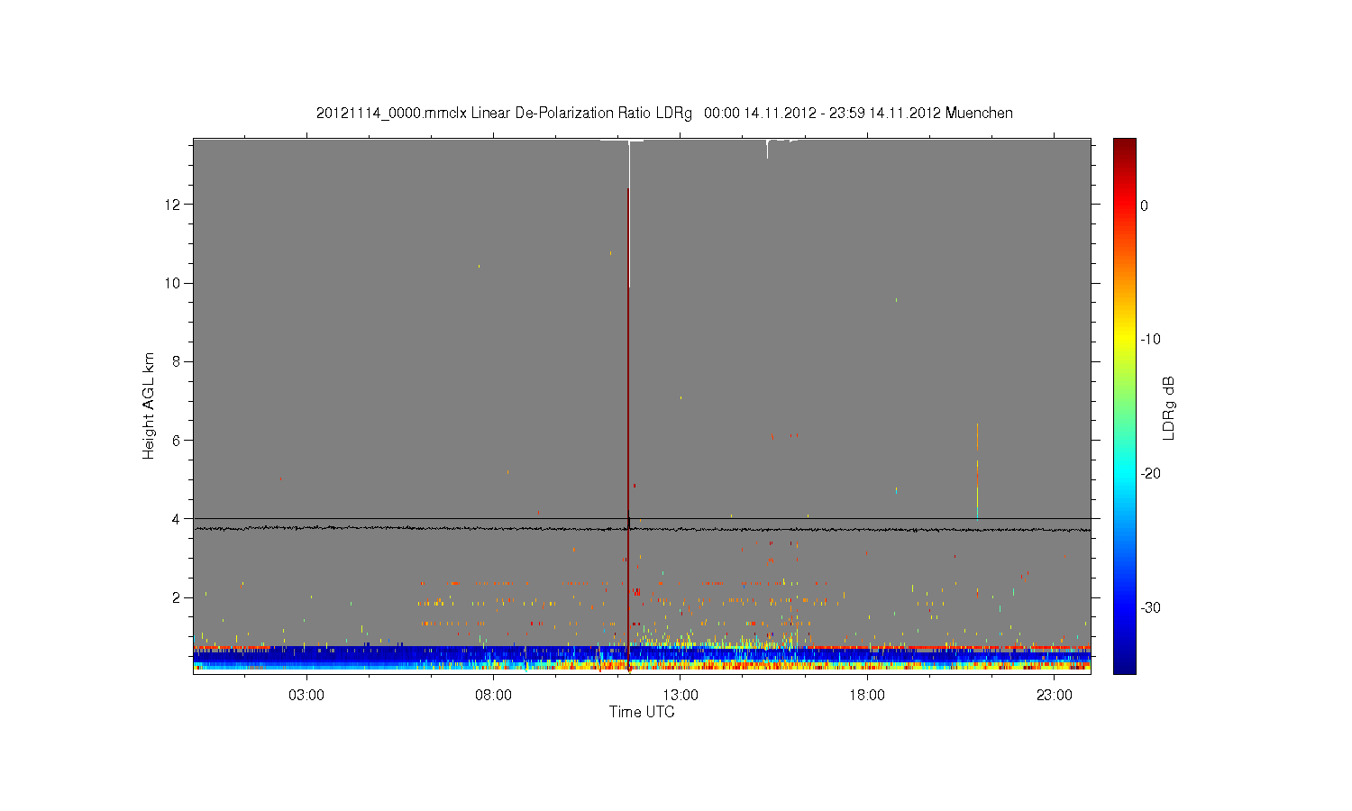Screen dimensions: 1352x811
Task: Click the plot title with file name 20121114_0000.mmclx
Action: 664,114
